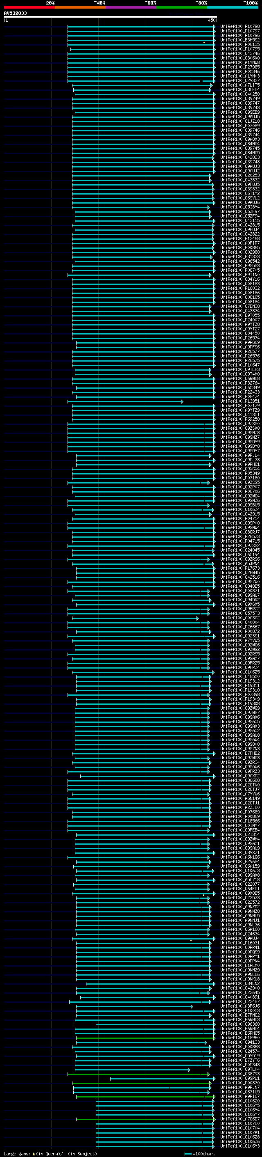Click the orange ~40% identity legend segment

(x=80, y=7)
